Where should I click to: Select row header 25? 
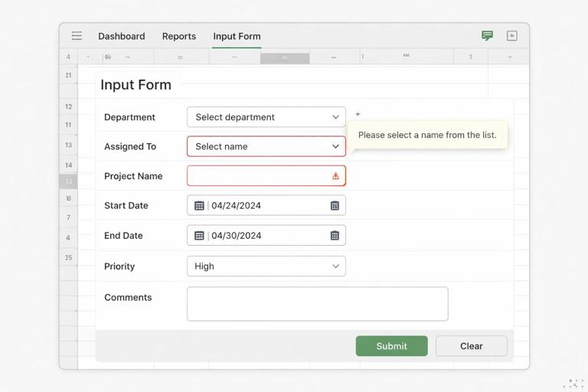pyautogui.click(x=68, y=258)
